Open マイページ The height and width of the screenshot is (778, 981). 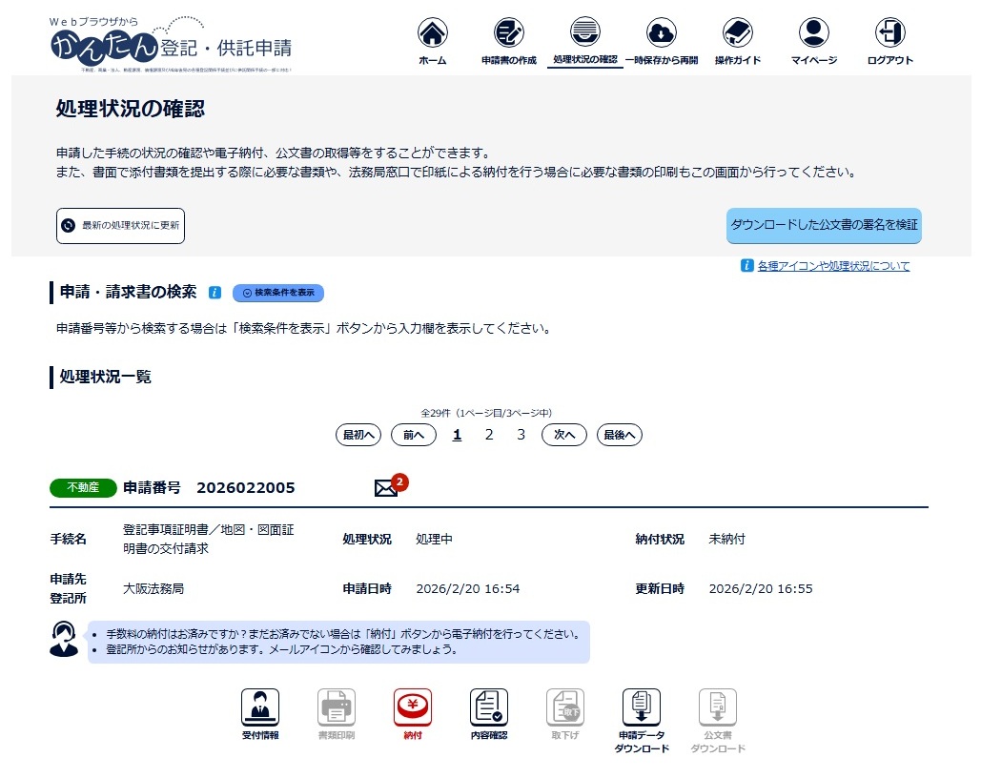pyautogui.click(x=812, y=40)
